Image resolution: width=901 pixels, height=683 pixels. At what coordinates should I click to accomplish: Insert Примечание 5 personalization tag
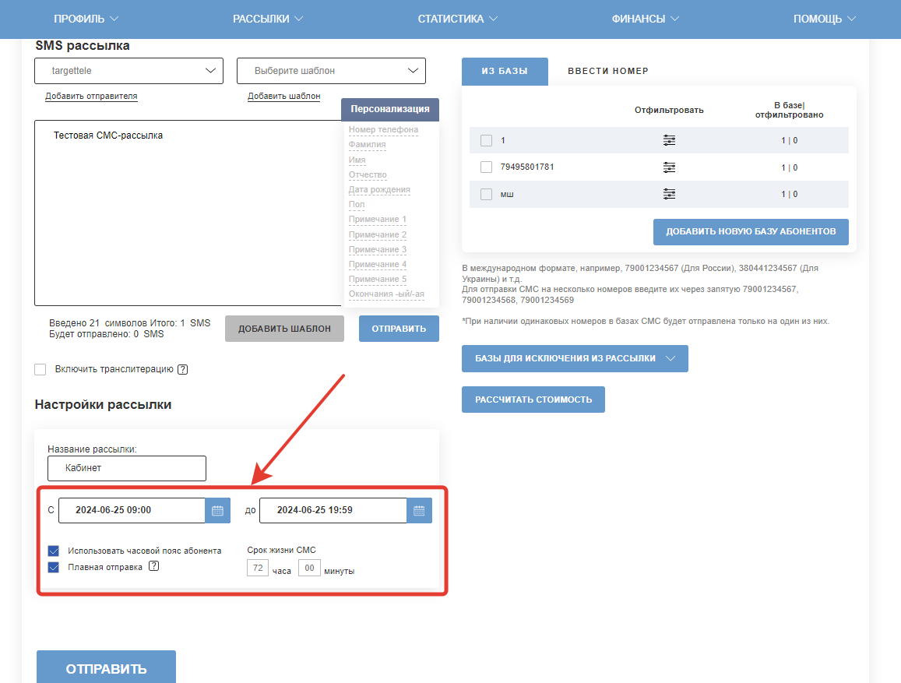(378, 279)
